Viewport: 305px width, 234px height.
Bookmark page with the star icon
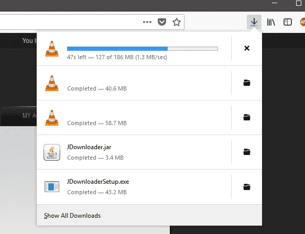(177, 22)
